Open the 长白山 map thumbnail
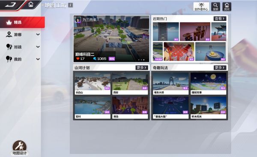 (x=93, y=84)
